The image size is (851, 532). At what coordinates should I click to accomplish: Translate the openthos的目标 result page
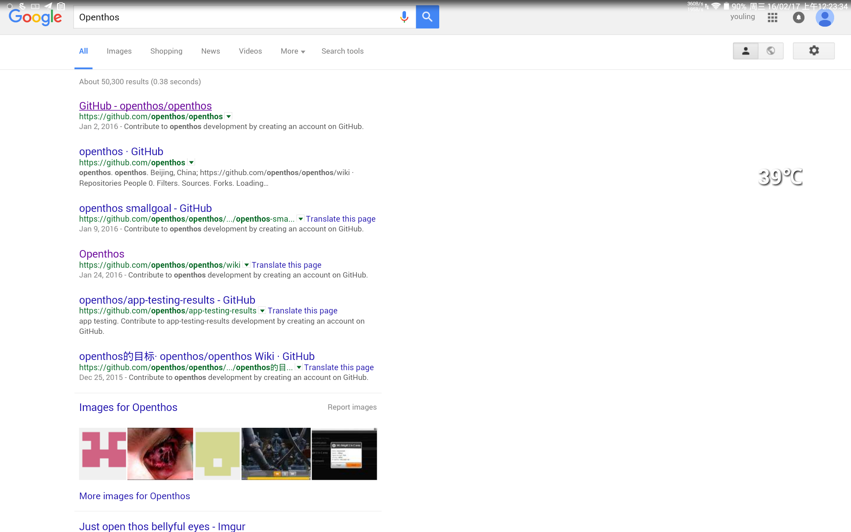(x=339, y=368)
